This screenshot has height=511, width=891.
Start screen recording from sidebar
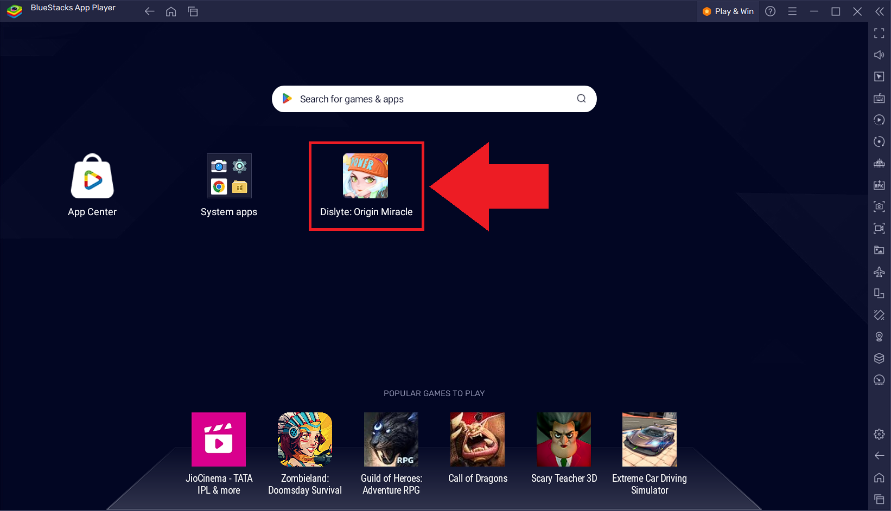coord(879,228)
